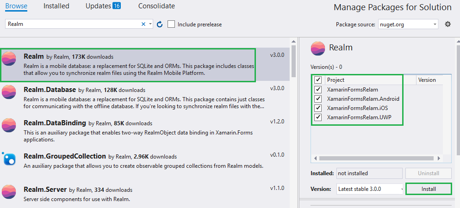This screenshot has height=208, width=460.
Task: Toggle the XamarinFormsRelam.UWP project checkbox
Action: (x=318, y=117)
